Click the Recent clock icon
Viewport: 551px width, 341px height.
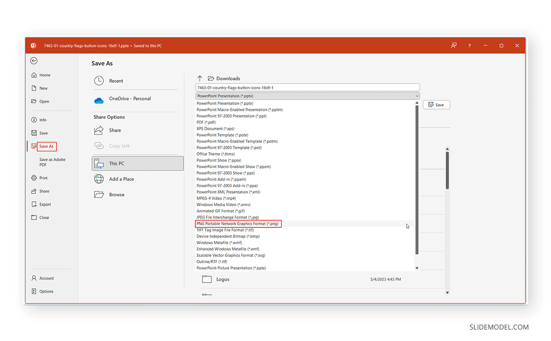[x=99, y=80]
